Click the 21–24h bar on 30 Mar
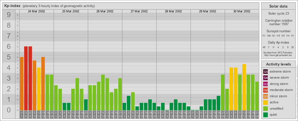 257,96
